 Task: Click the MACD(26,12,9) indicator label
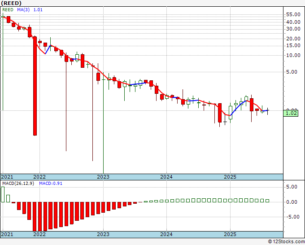pyautogui.click(x=18, y=184)
